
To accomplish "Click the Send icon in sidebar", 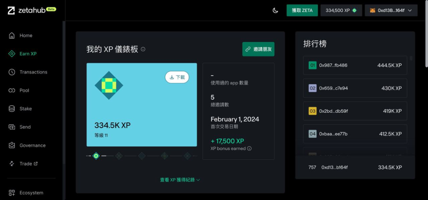I will [x=12, y=127].
